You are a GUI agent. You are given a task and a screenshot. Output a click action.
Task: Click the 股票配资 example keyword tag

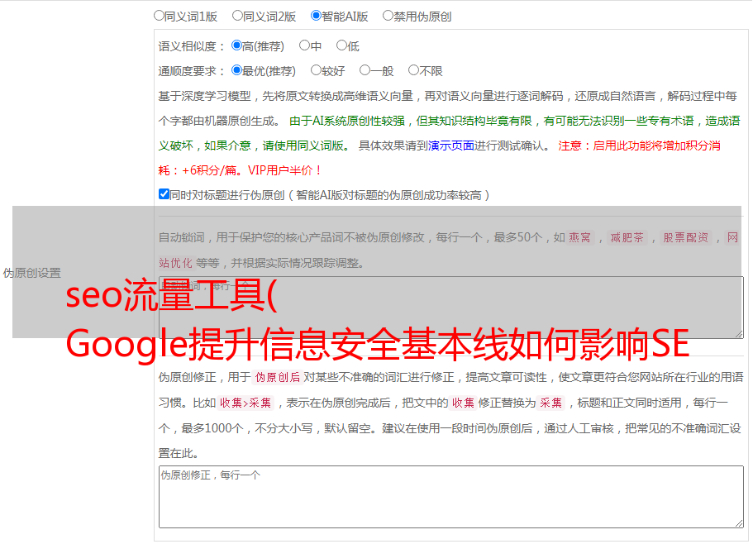pyautogui.click(x=686, y=237)
